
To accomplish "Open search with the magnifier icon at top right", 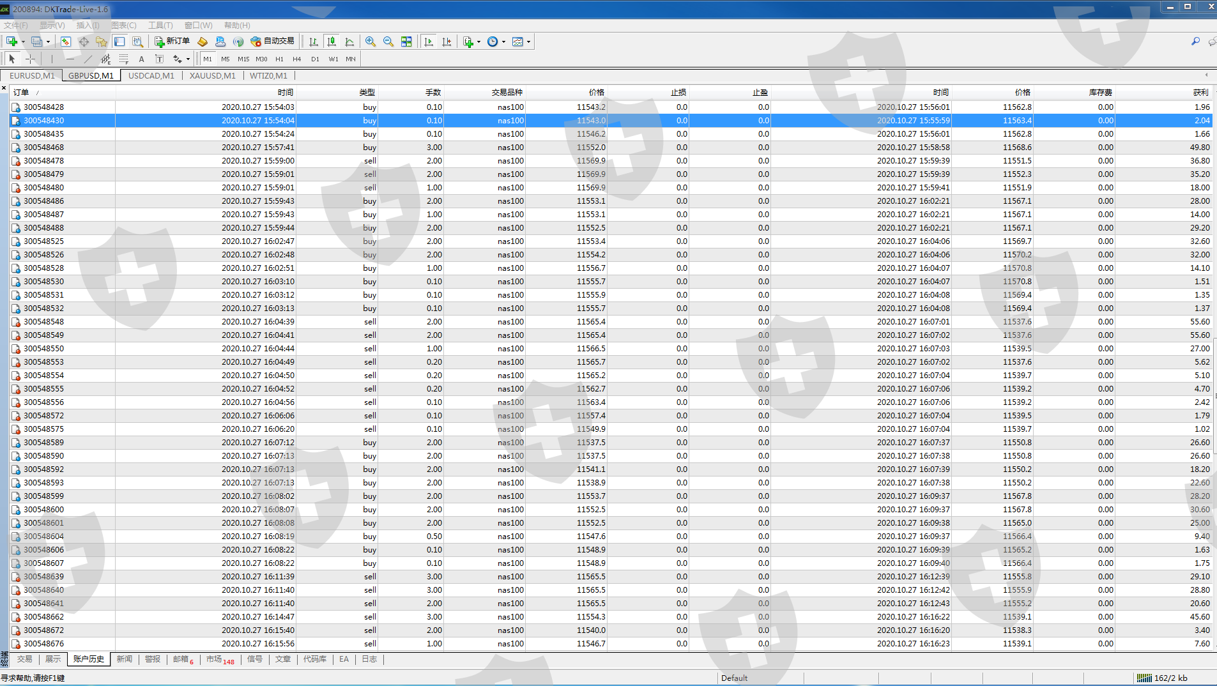I will 1195,42.
